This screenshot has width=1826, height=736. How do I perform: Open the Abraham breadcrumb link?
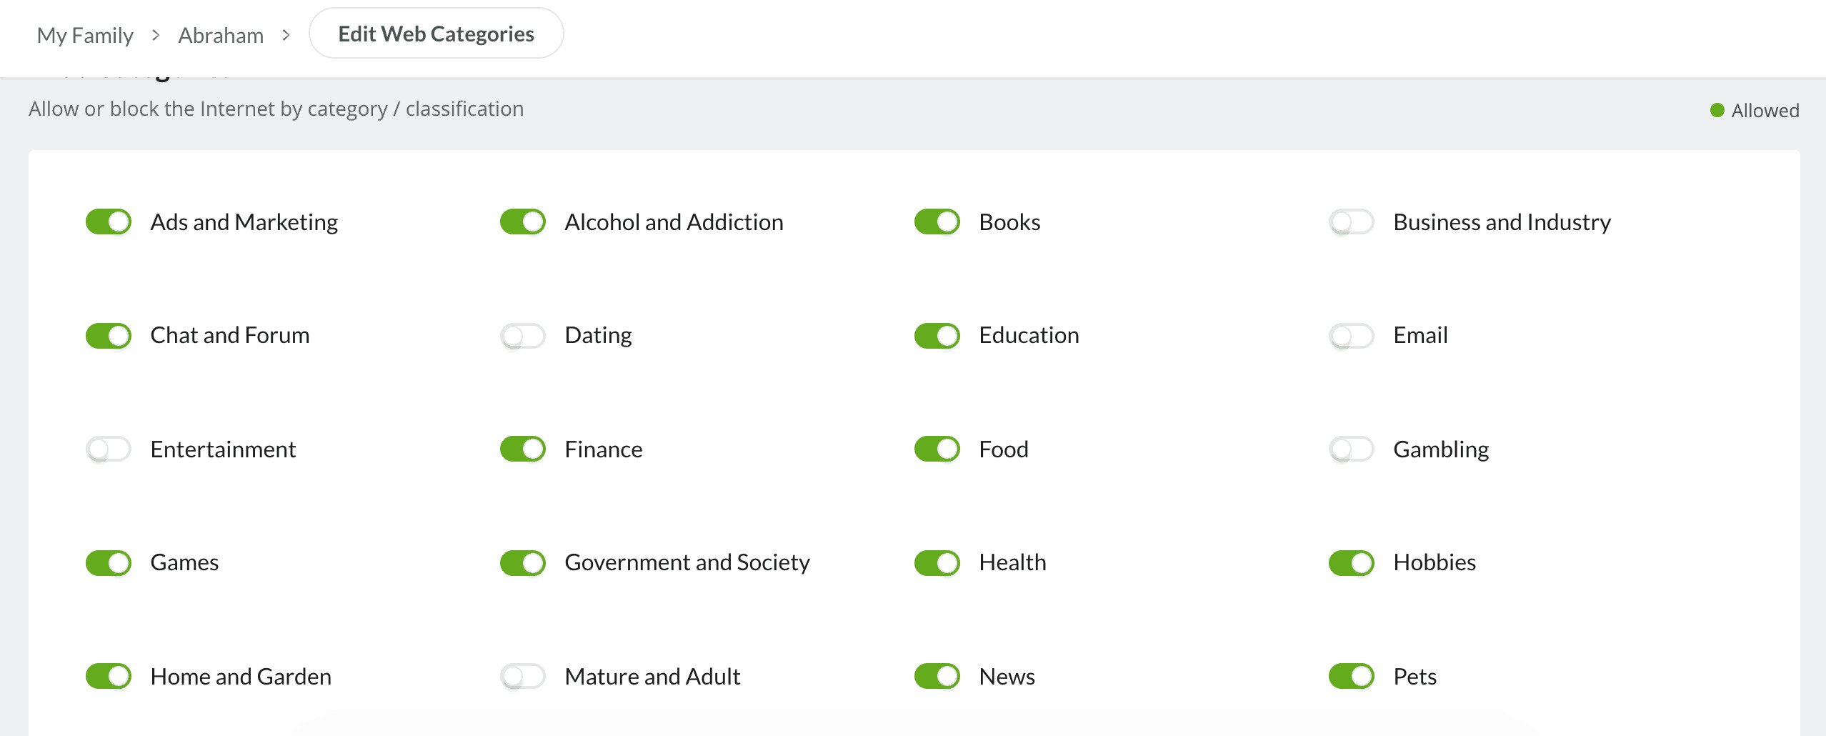pos(221,35)
